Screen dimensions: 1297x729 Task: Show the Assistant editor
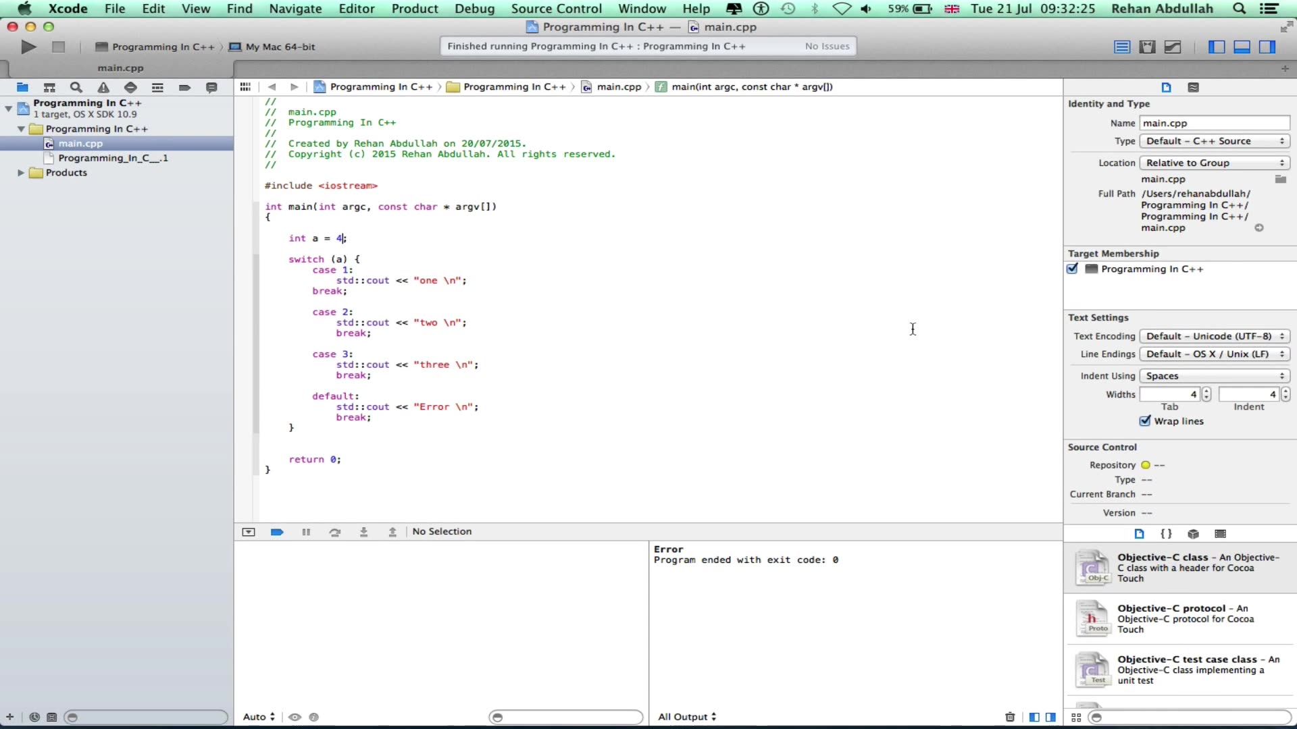click(x=1147, y=47)
